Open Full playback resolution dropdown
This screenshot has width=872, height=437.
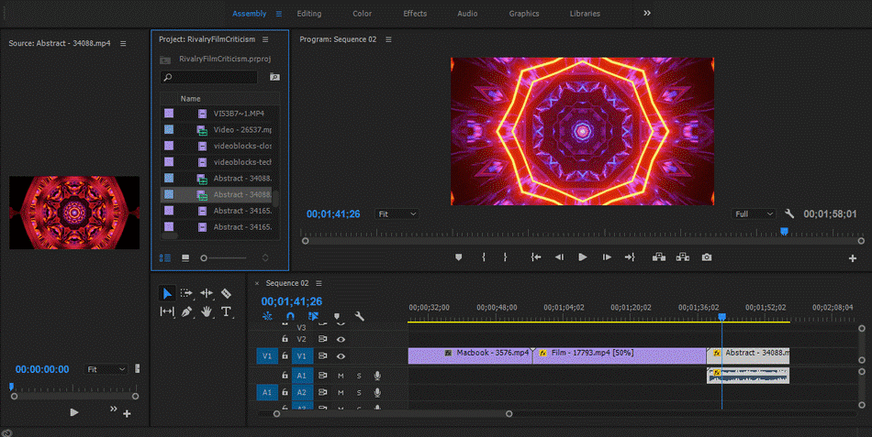(754, 213)
